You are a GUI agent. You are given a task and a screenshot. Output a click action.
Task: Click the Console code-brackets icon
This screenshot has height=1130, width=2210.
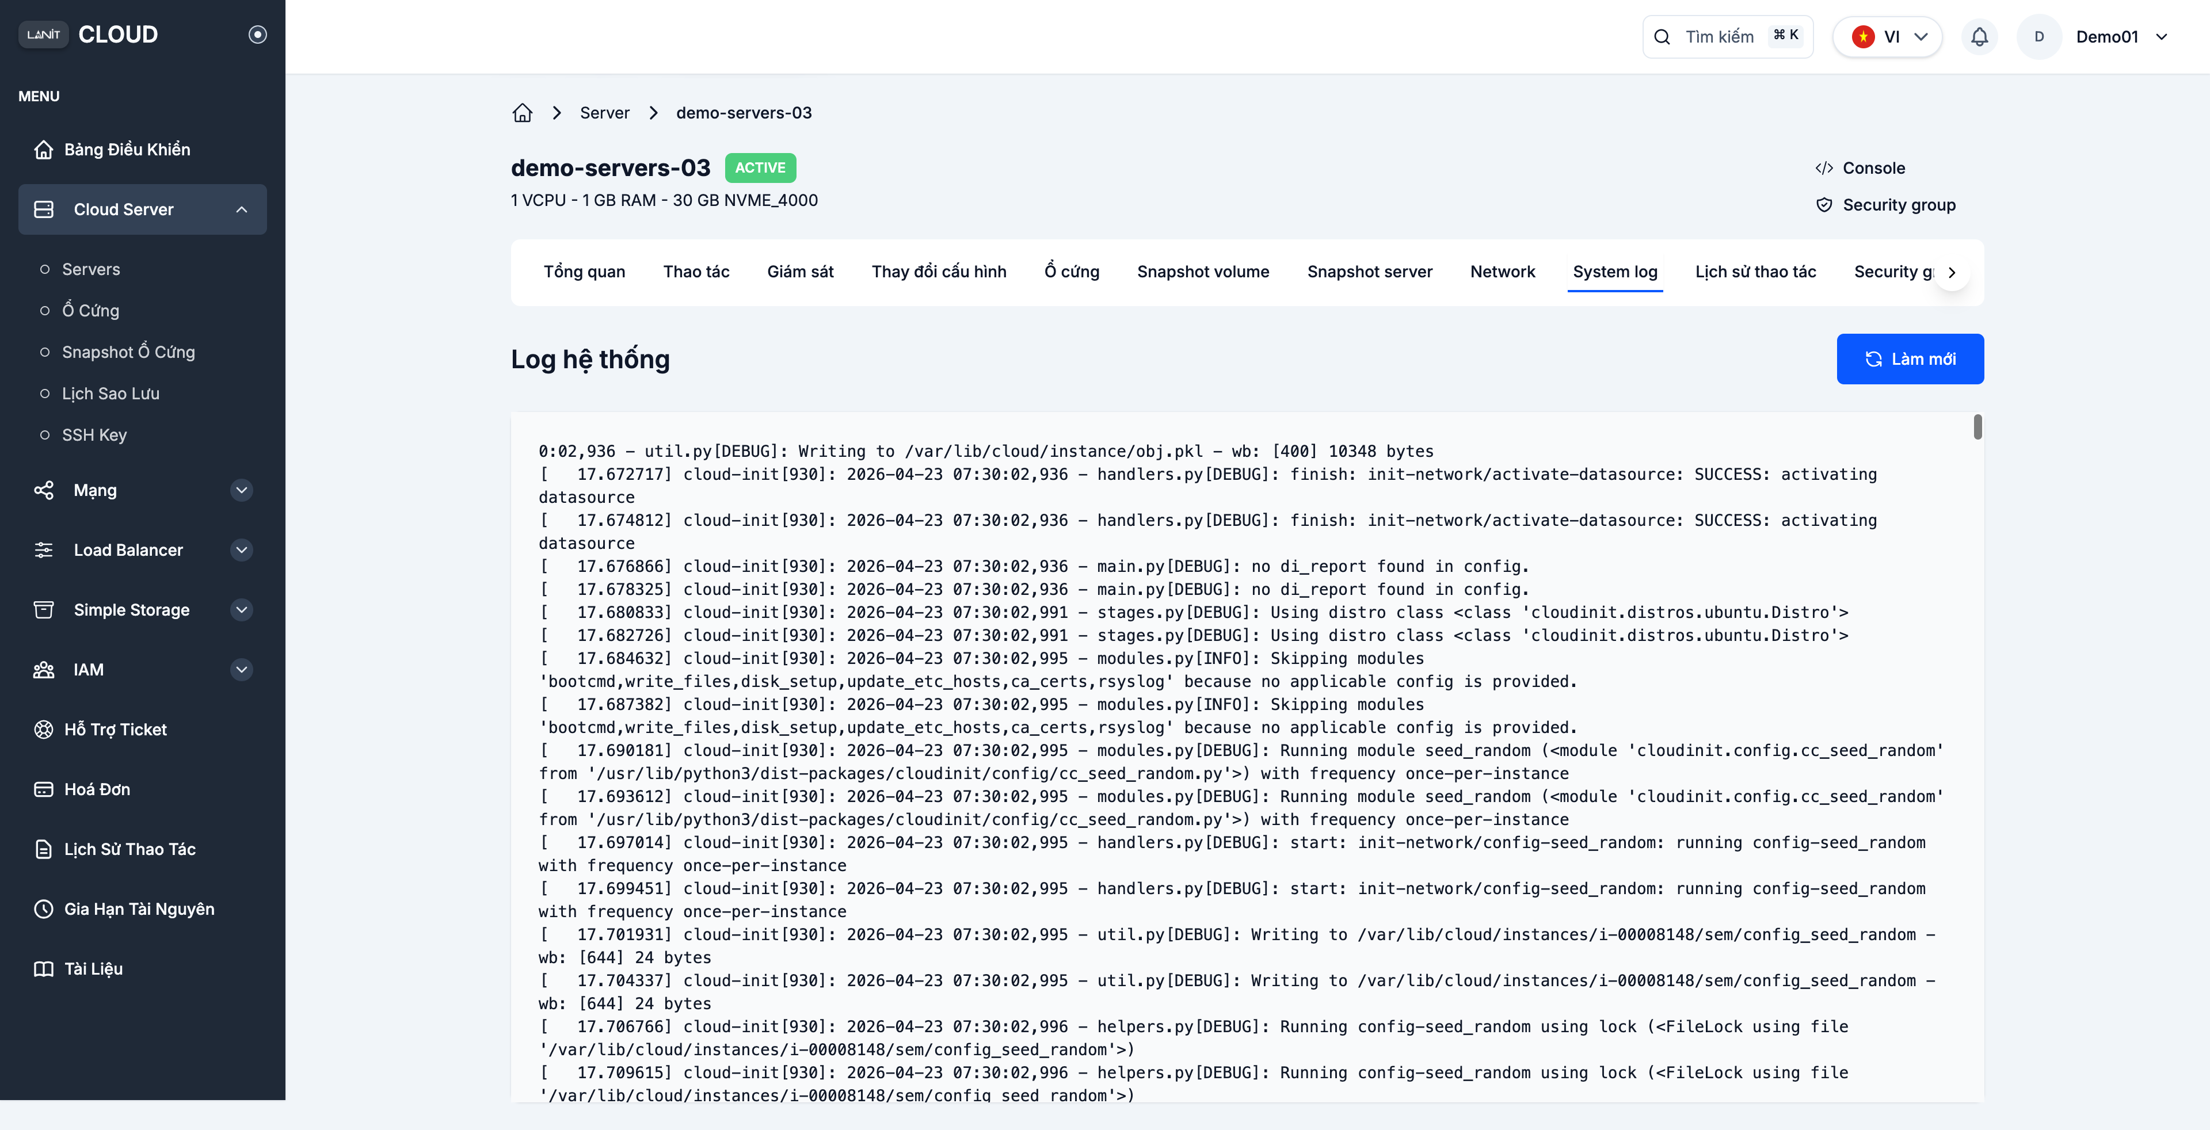coord(1824,168)
